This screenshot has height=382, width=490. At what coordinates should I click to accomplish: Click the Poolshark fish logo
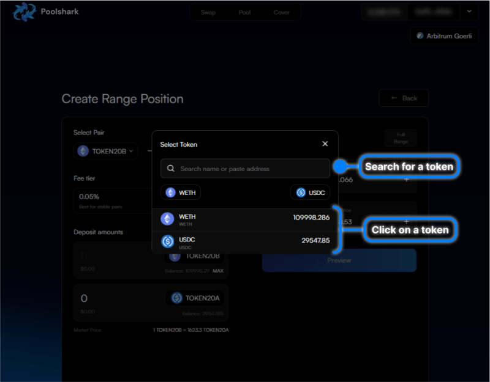(24, 12)
